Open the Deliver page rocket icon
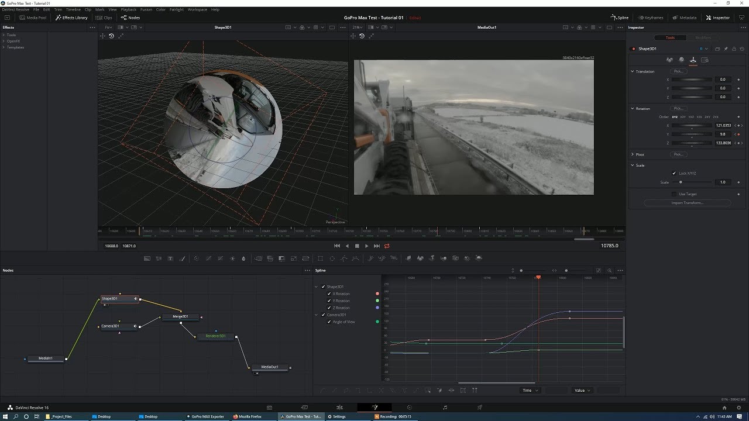The height and width of the screenshot is (421, 749). coord(480,407)
